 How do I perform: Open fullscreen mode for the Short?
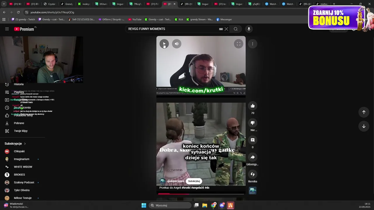point(238,44)
